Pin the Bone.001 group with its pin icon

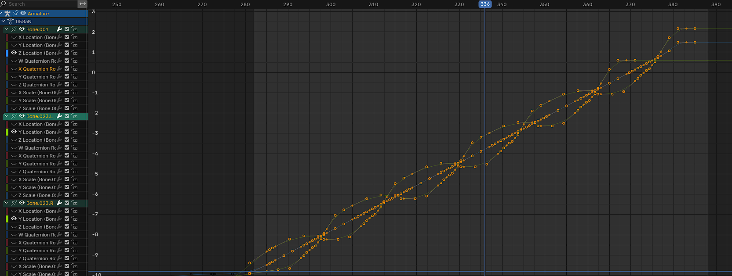click(14, 29)
